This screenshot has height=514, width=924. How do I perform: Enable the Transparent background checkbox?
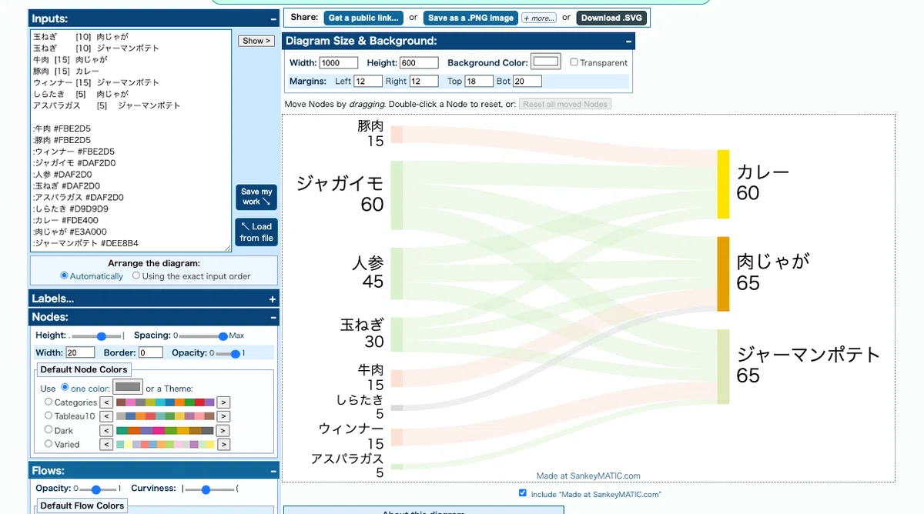[x=574, y=62]
